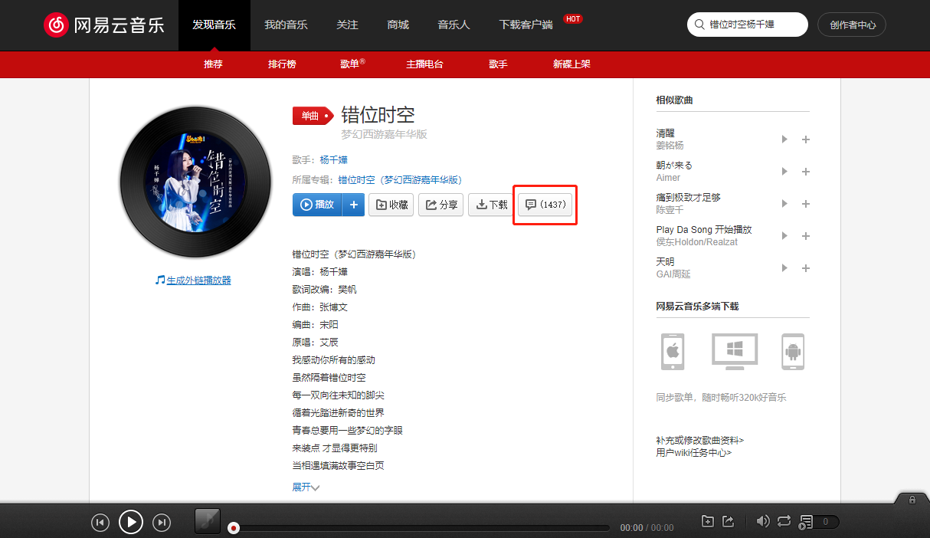Add 天明 to the play queue
The height and width of the screenshot is (538, 930).
click(x=806, y=268)
